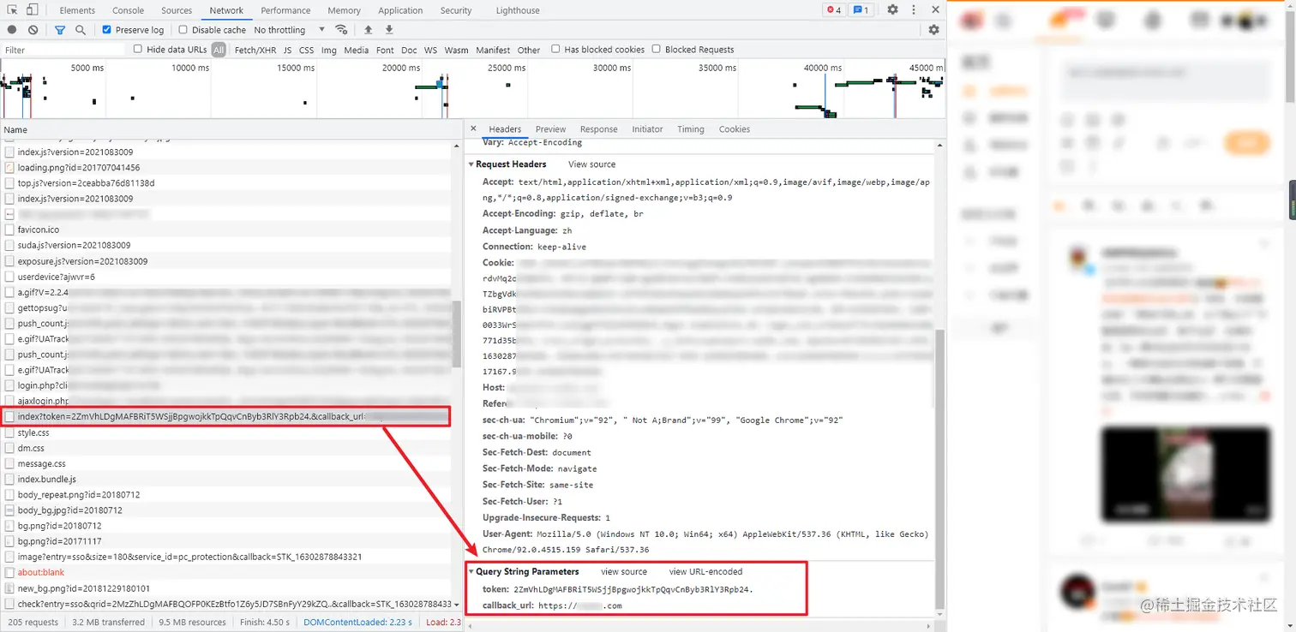This screenshot has height=632, width=1296.
Task: Close the request details pane with the X
Action: [x=473, y=128]
